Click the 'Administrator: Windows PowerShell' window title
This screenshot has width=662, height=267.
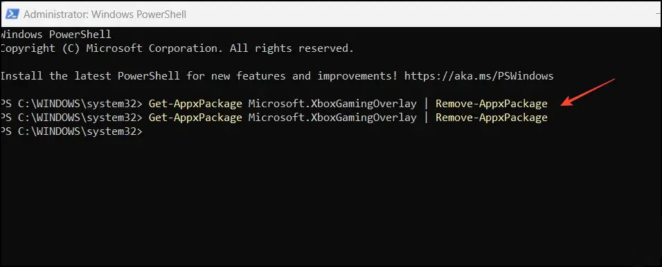(105, 15)
